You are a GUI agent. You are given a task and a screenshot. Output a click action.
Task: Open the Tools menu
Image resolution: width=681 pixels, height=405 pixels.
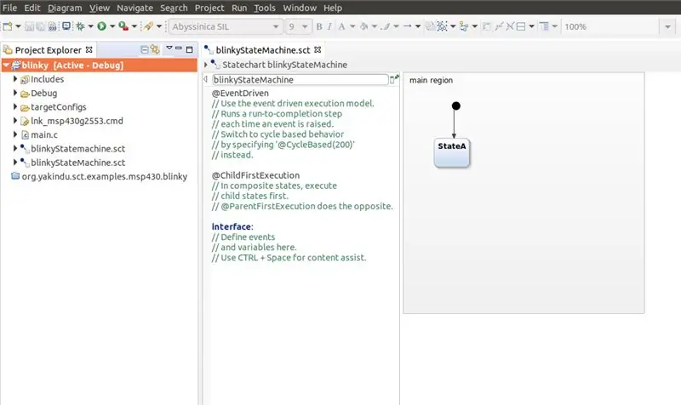265,8
